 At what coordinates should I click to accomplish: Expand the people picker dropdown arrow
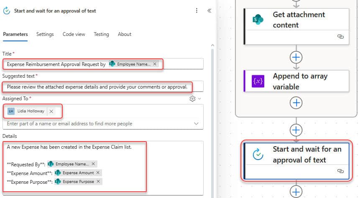coord(196,124)
